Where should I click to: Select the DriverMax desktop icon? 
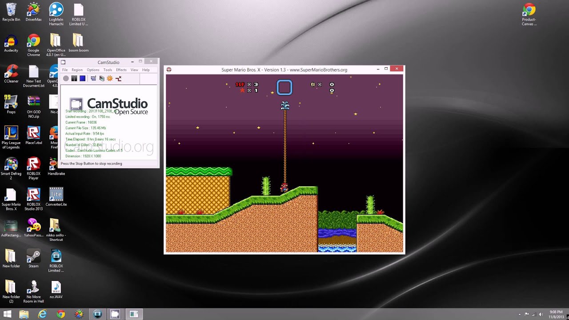click(33, 12)
